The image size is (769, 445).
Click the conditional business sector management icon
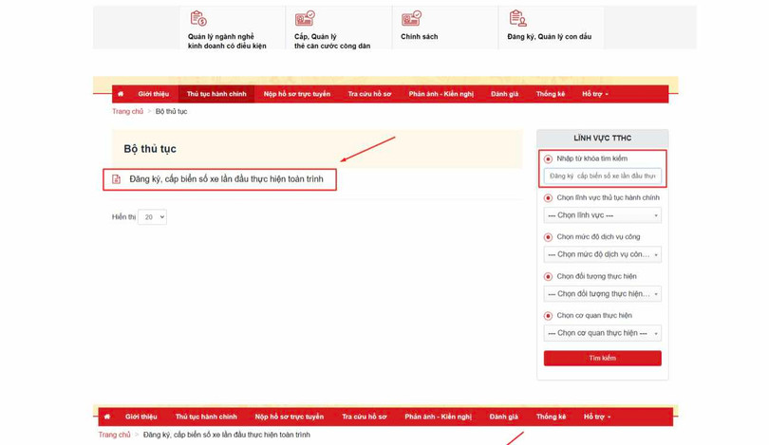pos(198,19)
